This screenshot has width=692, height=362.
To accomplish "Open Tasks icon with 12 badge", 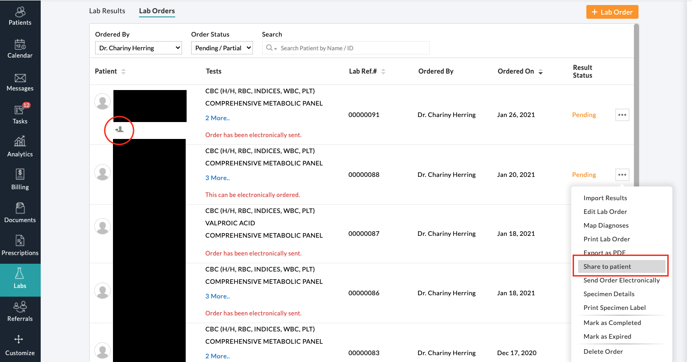I will point(20,110).
